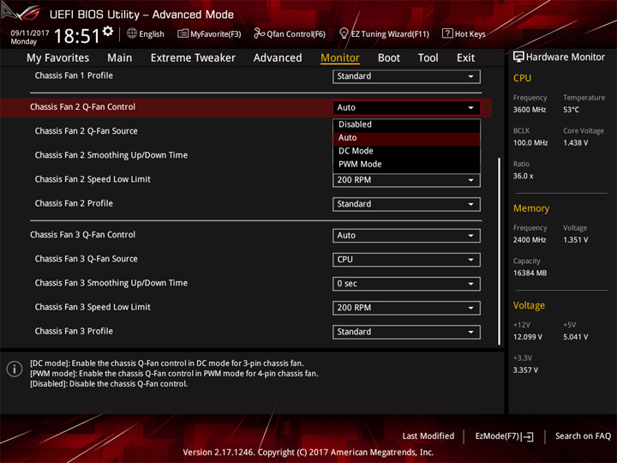Viewport: 617px width, 463px height.
Task: Open Chassis Fan 2 Profile dropdown
Action: pos(406,204)
